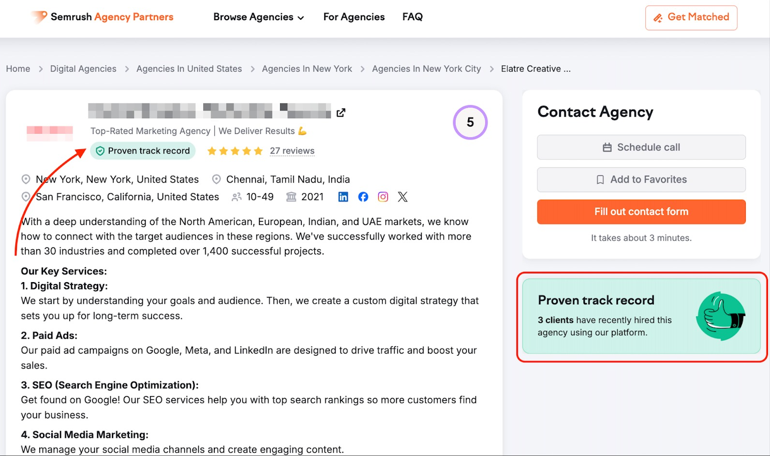Click the thumbs-up Proven track record illustration
This screenshot has width=770, height=456.
pyautogui.click(x=721, y=316)
